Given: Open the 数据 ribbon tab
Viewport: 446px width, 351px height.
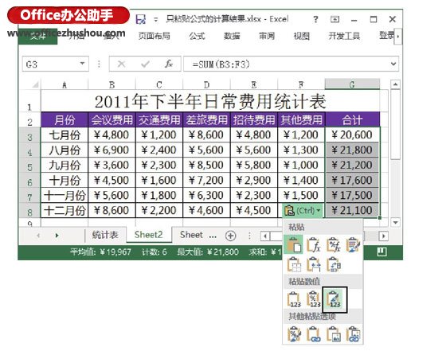Looking at the screenshot, I should 232,36.
